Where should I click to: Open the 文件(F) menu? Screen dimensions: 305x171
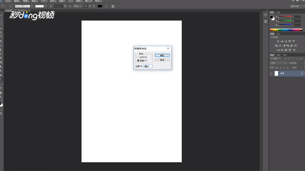pos(8,1)
